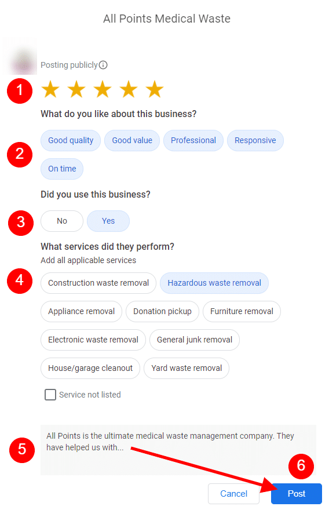329x510 pixels.
Task: Choose Electronic waste removal service
Action: (93, 340)
